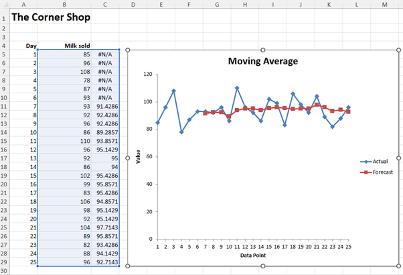Click the #N/A cell in row 5
This screenshot has width=403, height=275.
105,54
